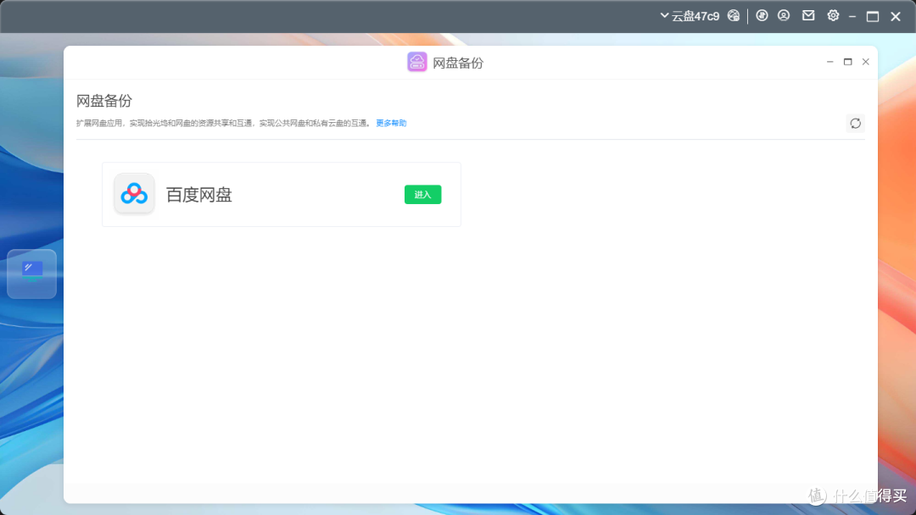The image size is (916, 515).
Task: Open the settings gear icon in top bar
Action: pos(833,16)
